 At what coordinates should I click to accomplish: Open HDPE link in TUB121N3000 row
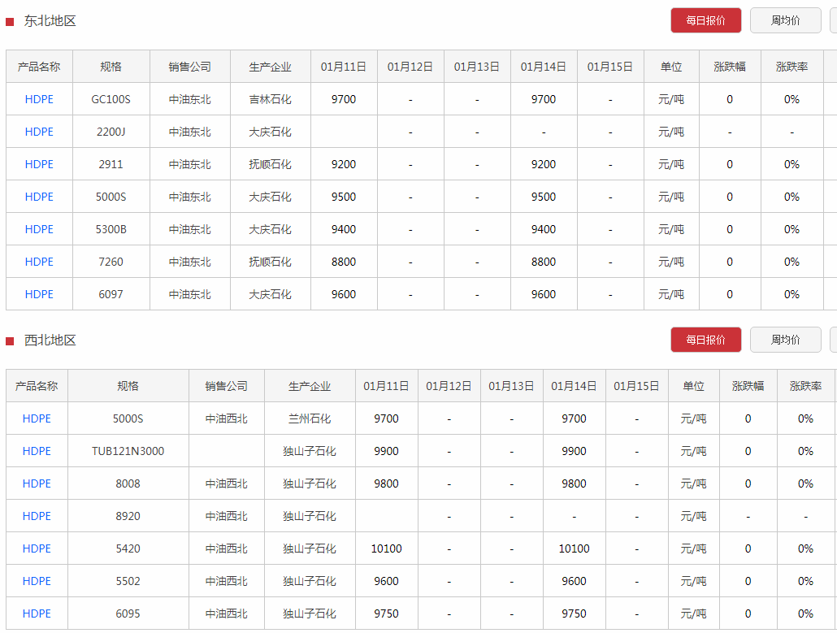(x=37, y=451)
